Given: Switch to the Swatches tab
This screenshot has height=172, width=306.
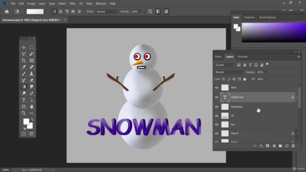Looking at the screenshot, I should click(x=249, y=17).
